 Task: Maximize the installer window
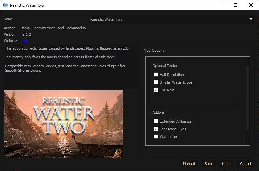[x=235, y=5]
